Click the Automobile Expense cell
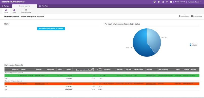Viewport: 204px width, 98px height. 27,75
